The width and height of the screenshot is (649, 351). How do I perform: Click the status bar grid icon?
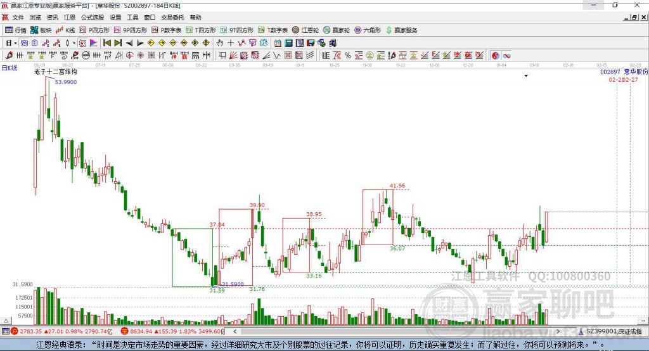tap(5, 331)
